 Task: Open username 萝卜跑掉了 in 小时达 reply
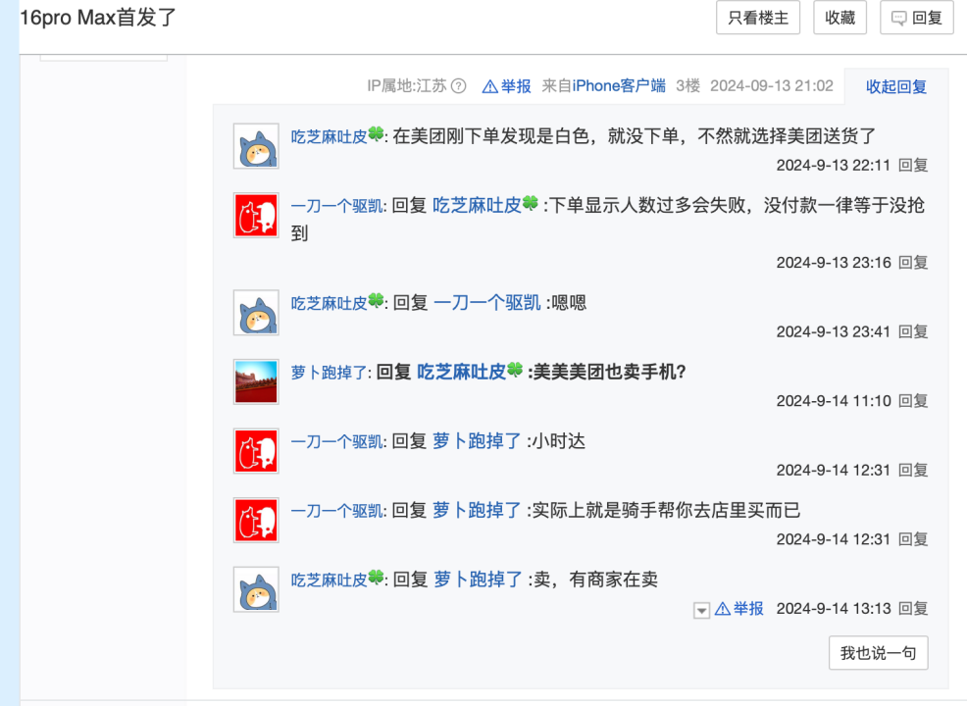pyautogui.click(x=478, y=441)
